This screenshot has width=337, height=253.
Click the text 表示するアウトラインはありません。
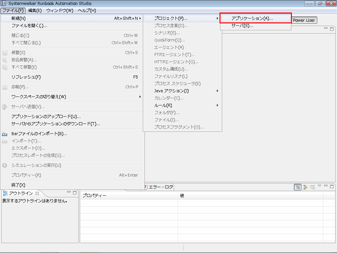click(x=35, y=201)
